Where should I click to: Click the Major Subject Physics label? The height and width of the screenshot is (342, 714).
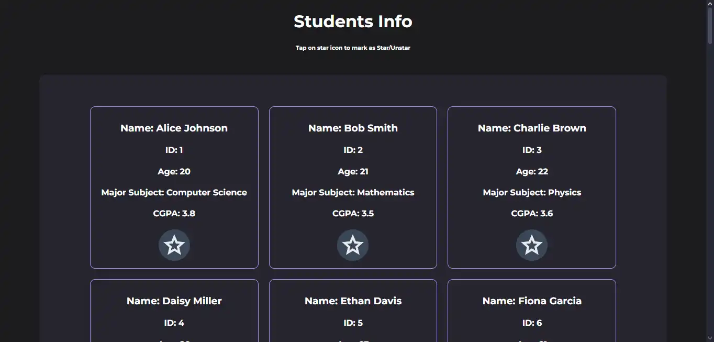click(x=532, y=192)
